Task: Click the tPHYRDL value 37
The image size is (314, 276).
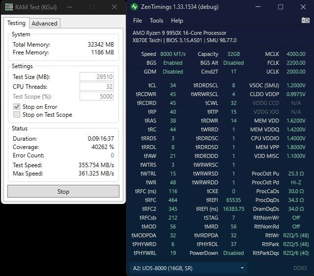Action: coord(233,244)
